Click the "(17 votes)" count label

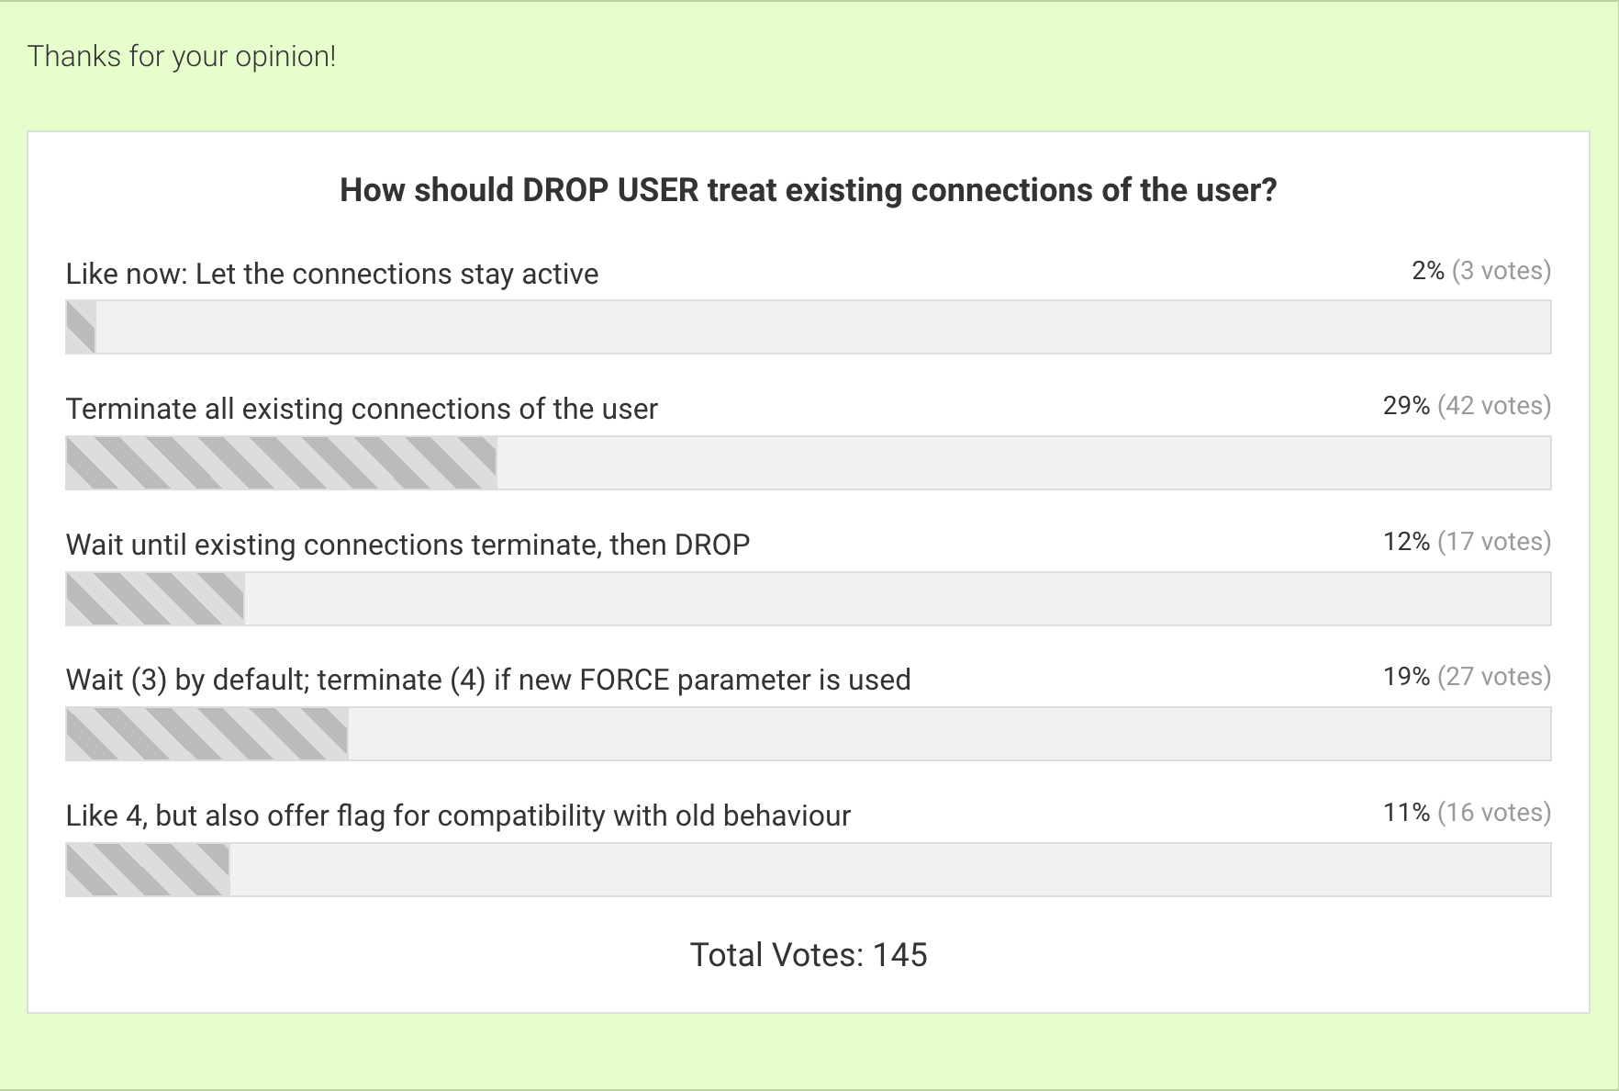coord(1493,542)
